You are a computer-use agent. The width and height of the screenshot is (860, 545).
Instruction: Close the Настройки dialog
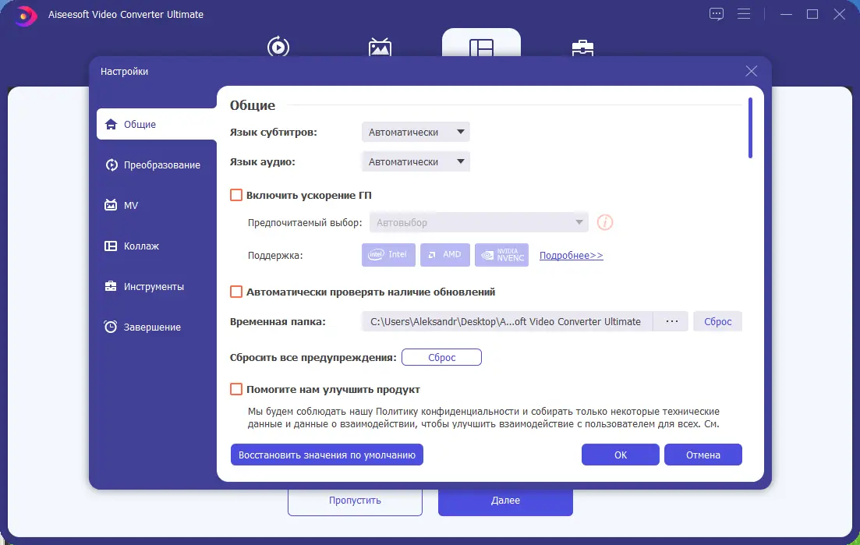click(752, 71)
